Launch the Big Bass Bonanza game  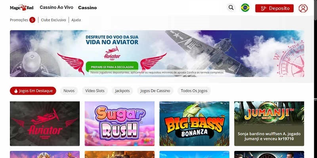click(x=194, y=124)
